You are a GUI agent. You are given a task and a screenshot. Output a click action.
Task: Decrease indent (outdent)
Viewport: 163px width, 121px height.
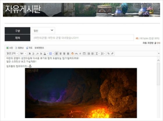click(88, 54)
